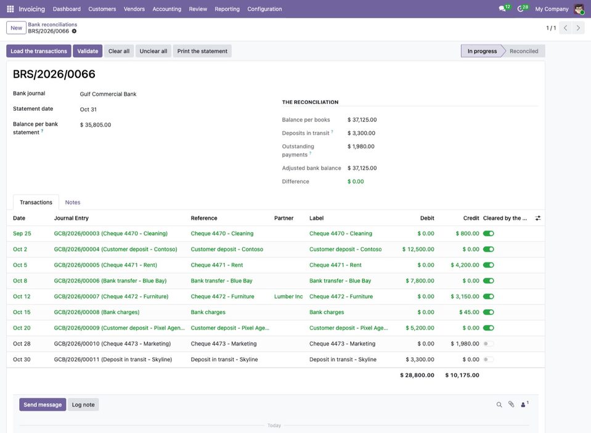Image resolution: width=591 pixels, height=433 pixels.
Task: Click the Unclear all button
Action: coord(153,51)
